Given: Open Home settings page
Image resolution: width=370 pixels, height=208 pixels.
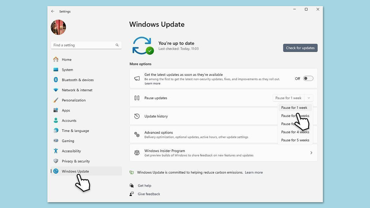Looking at the screenshot, I should tap(66, 60).
